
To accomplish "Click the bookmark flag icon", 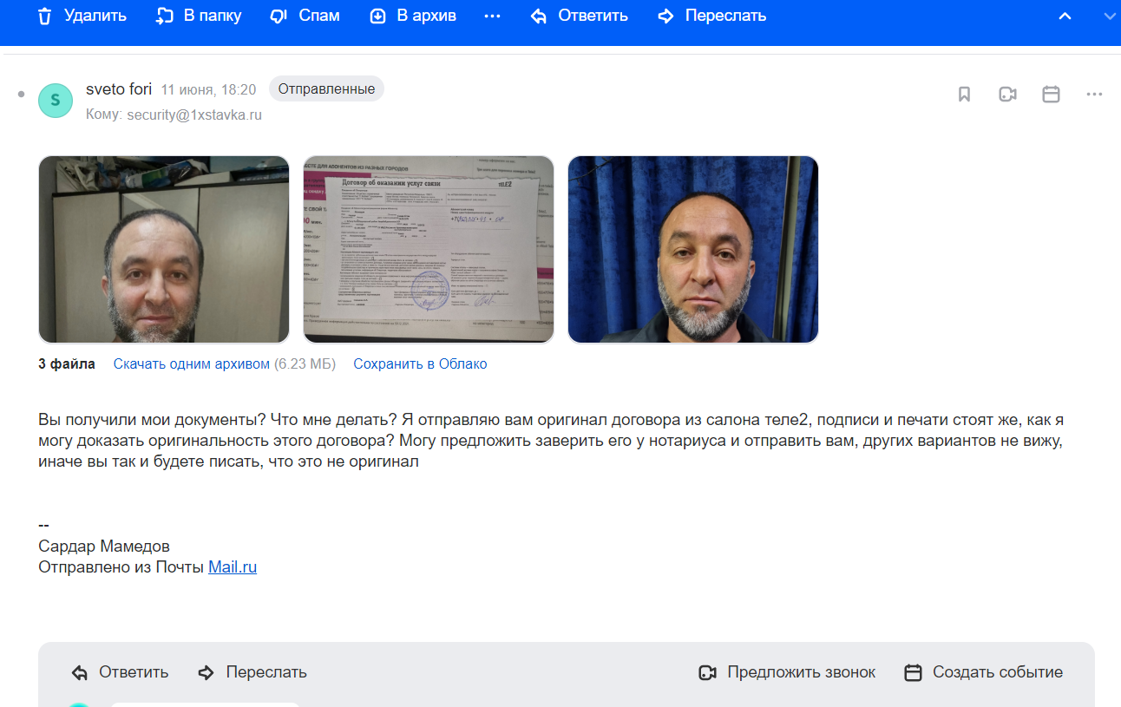I will [x=964, y=95].
